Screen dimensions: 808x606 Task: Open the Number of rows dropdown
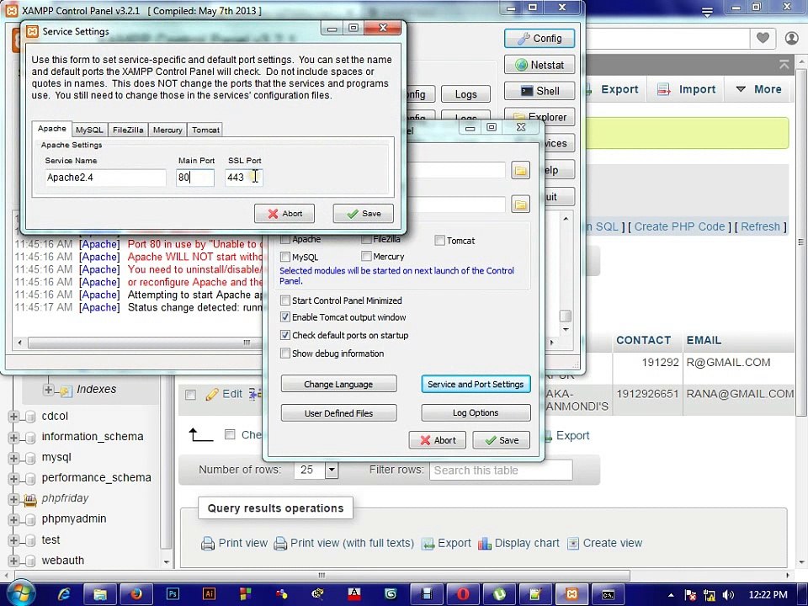coord(316,470)
